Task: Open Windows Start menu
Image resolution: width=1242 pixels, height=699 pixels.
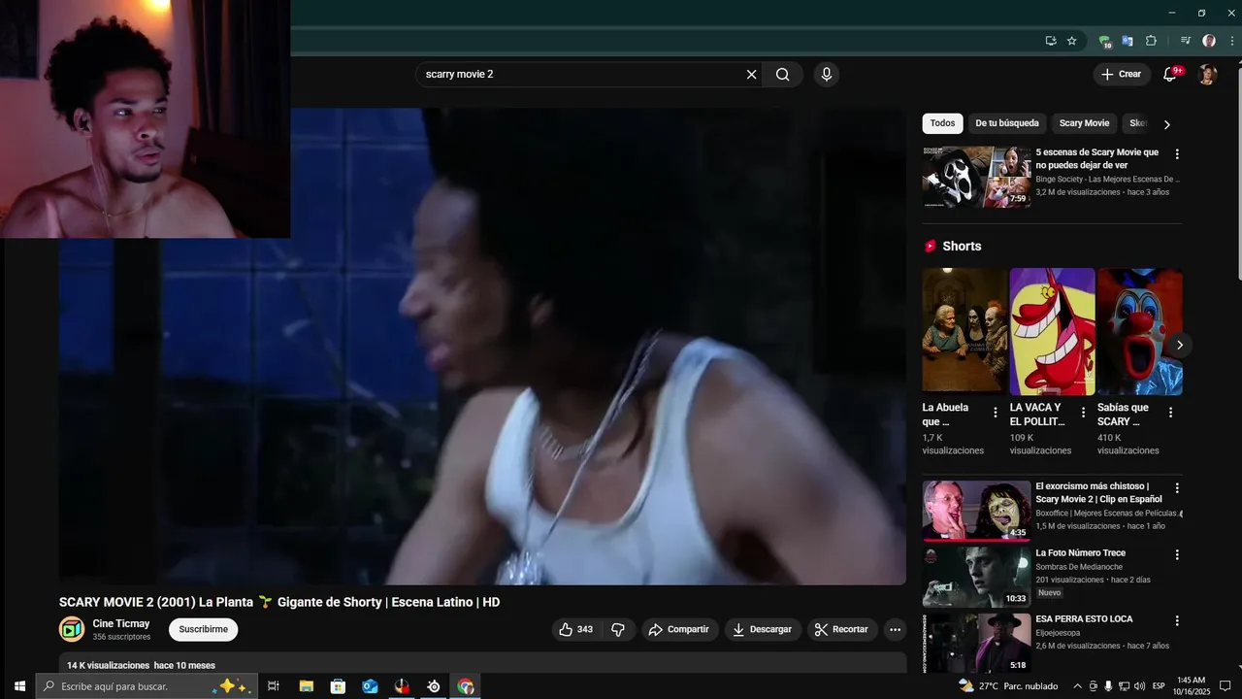Action: (19, 686)
